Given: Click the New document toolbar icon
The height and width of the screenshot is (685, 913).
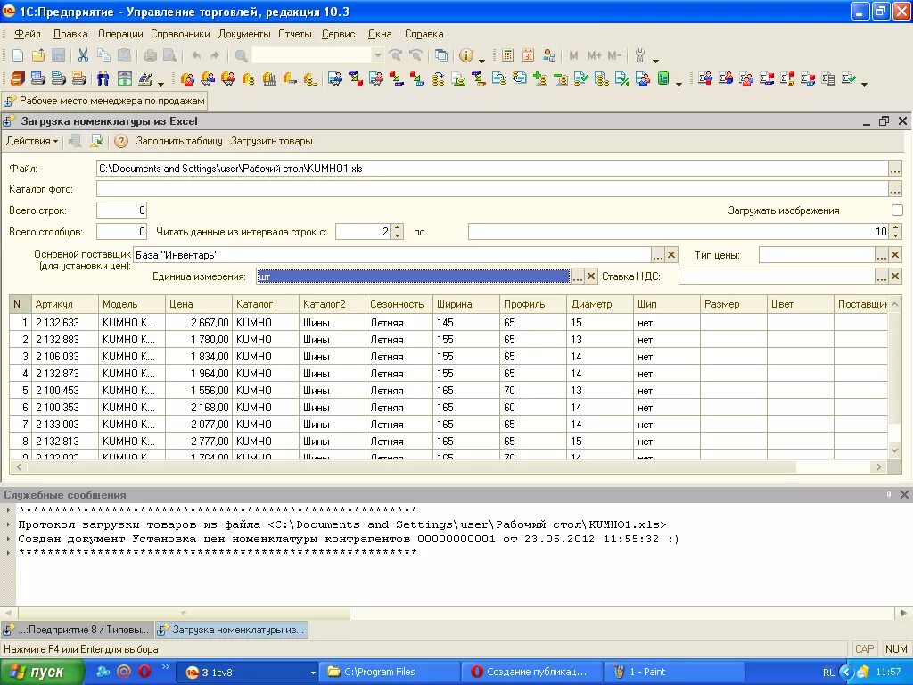Looking at the screenshot, I should (x=18, y=55).
